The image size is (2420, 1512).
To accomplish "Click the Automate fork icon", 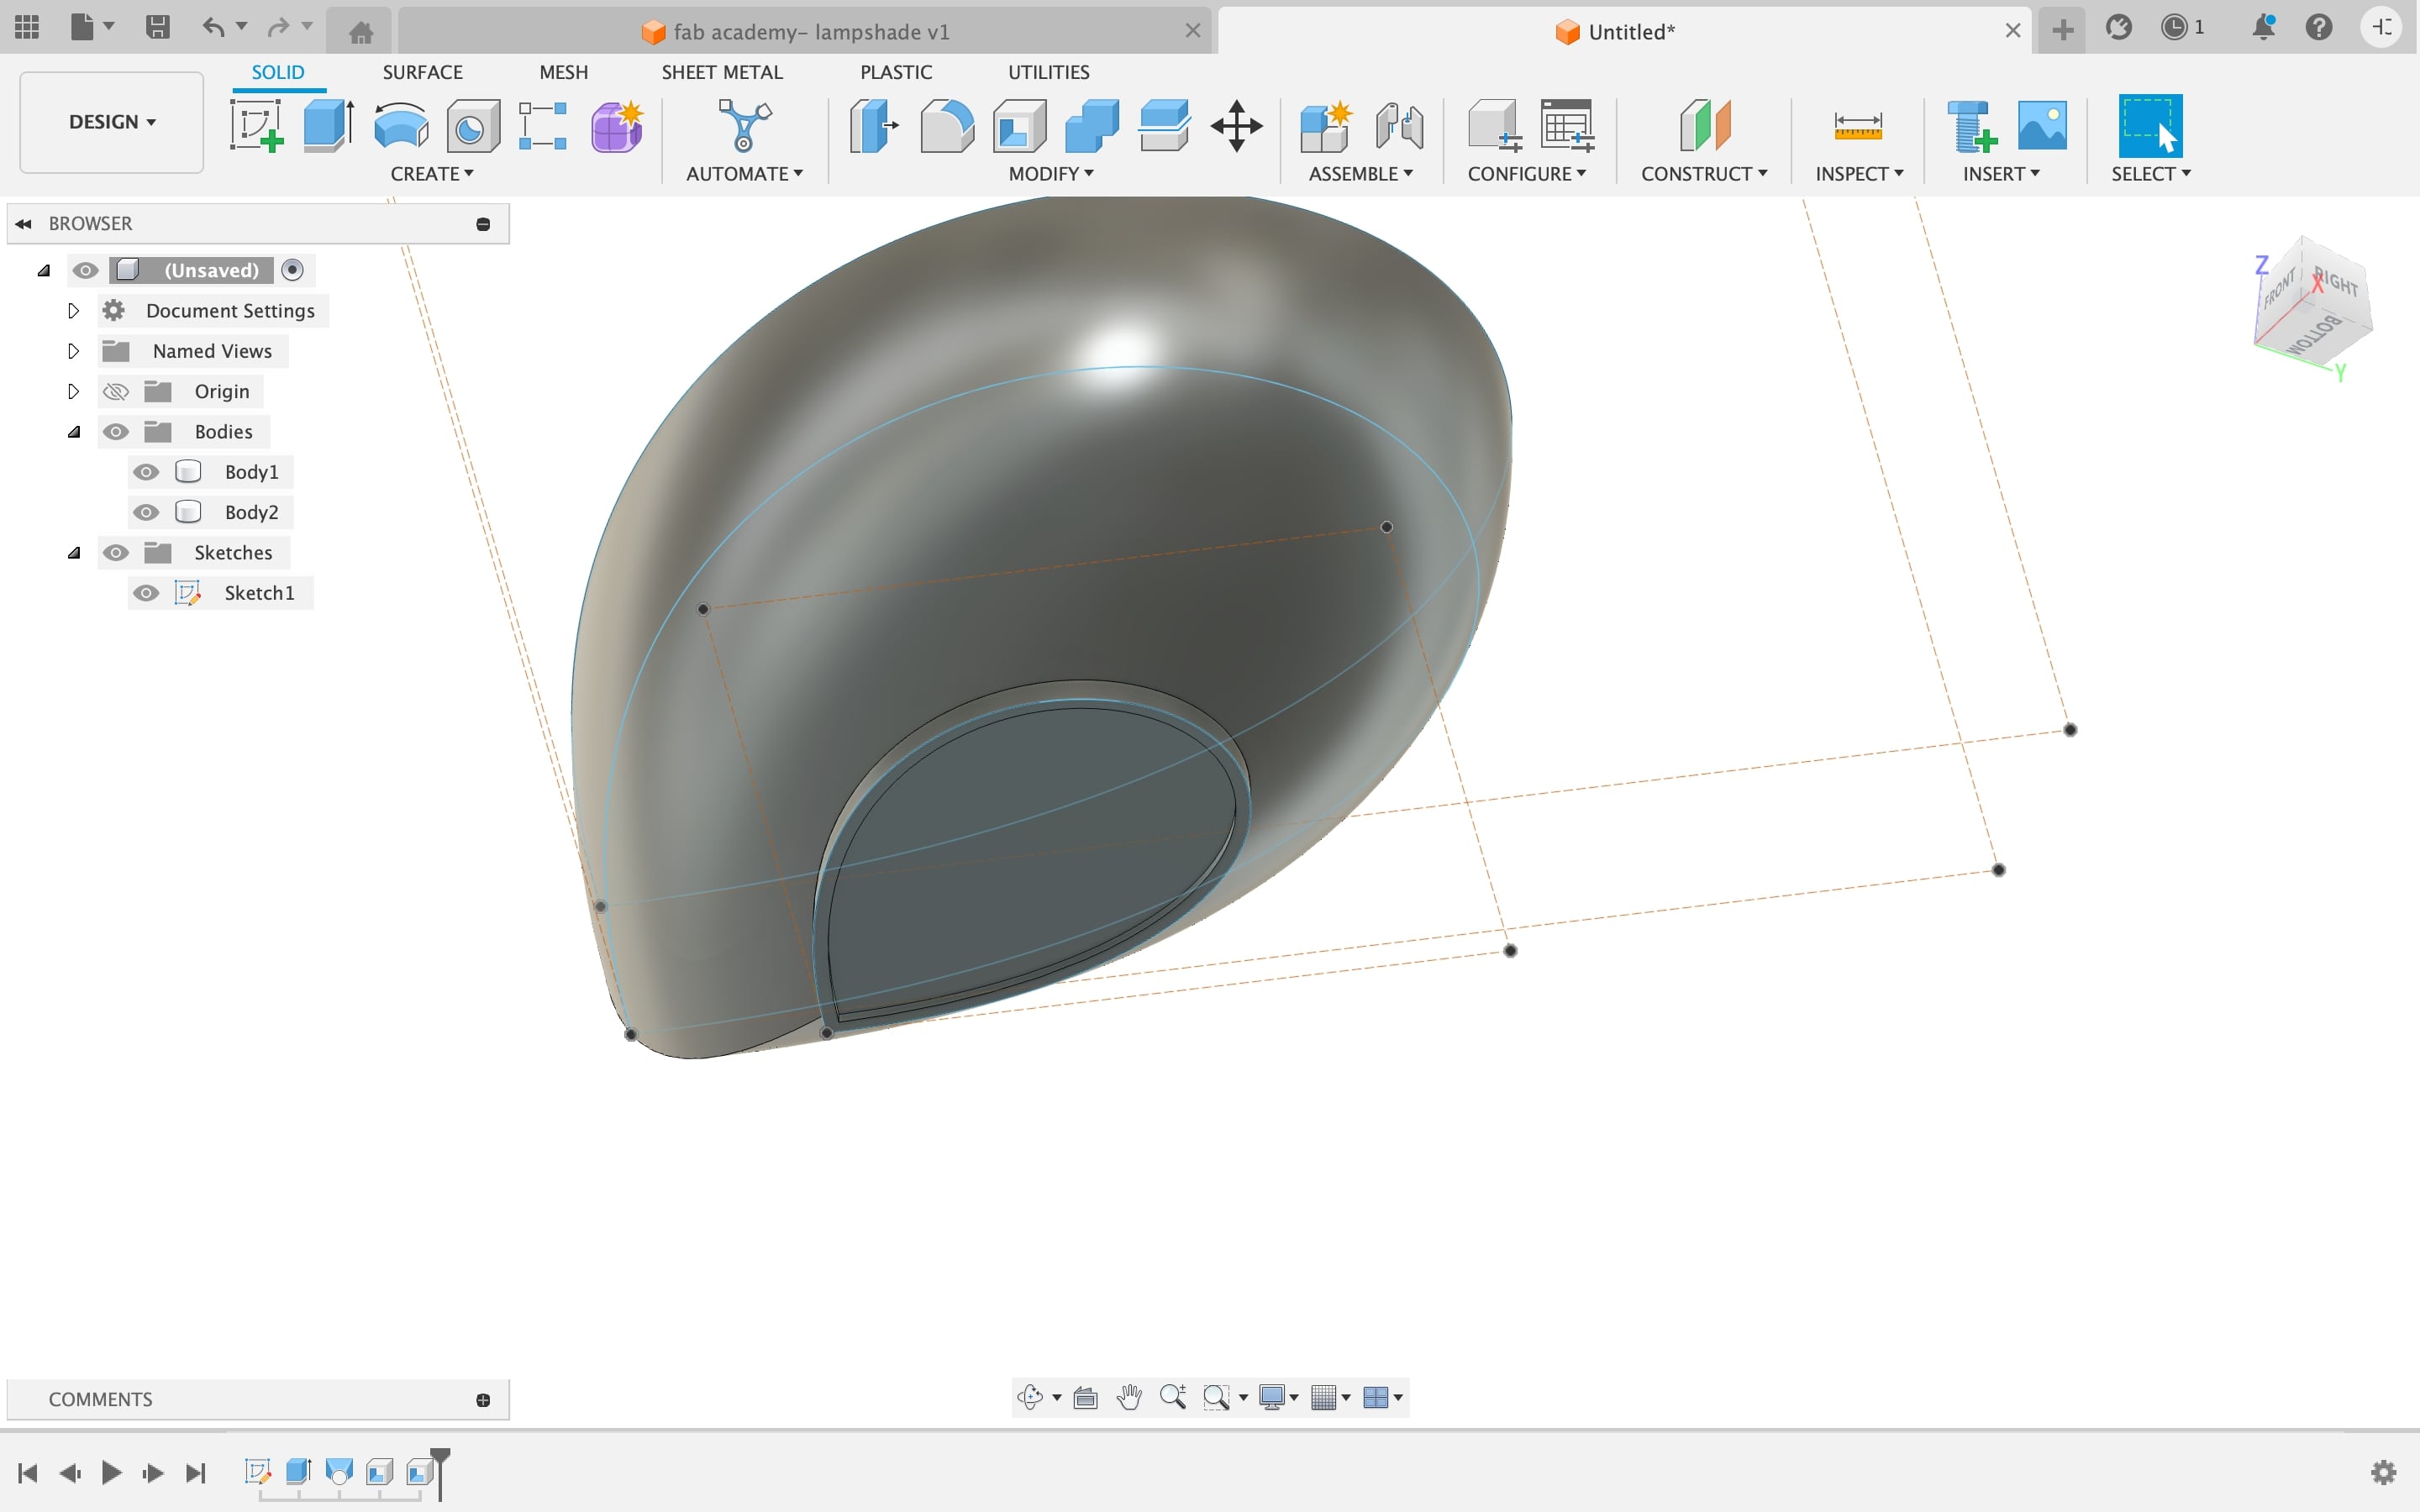I will 744,126.
